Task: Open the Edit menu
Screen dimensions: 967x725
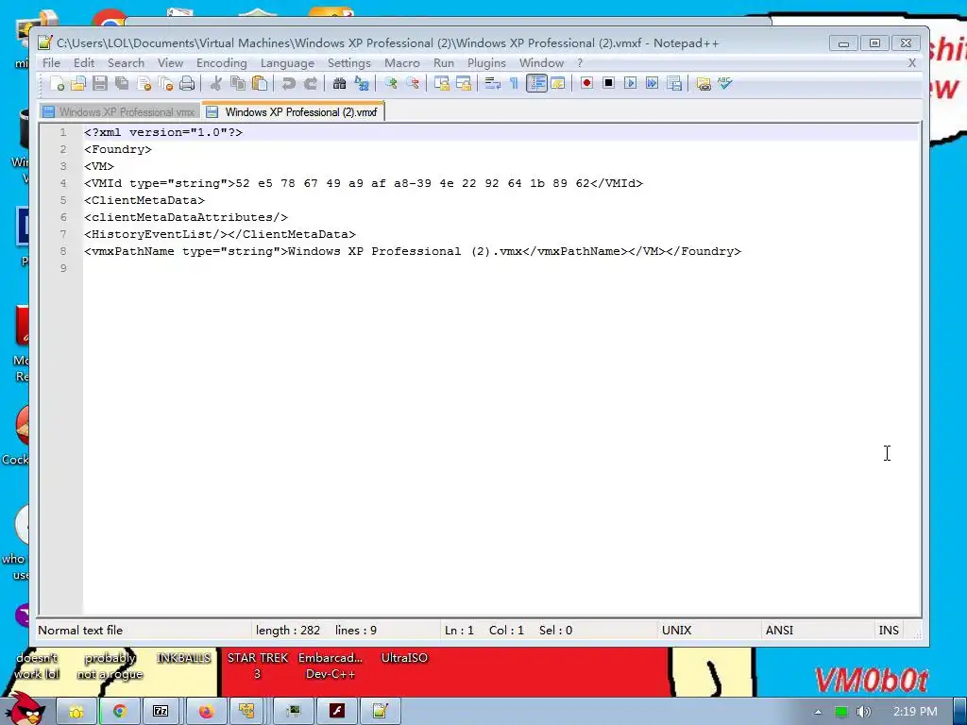Action: click(84, 63)
